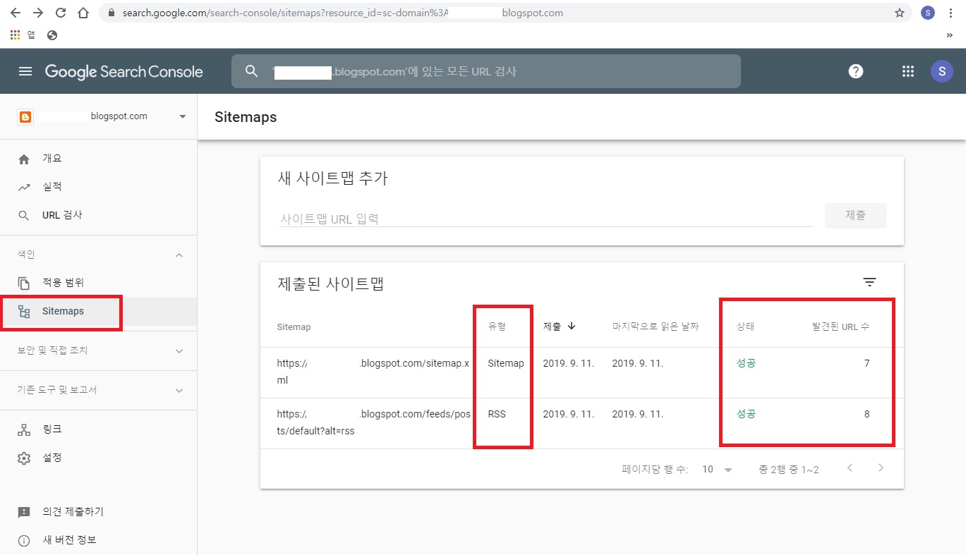Open rows per page dropdown
This screenshot has width=966, height=555.
pos(718,470)
